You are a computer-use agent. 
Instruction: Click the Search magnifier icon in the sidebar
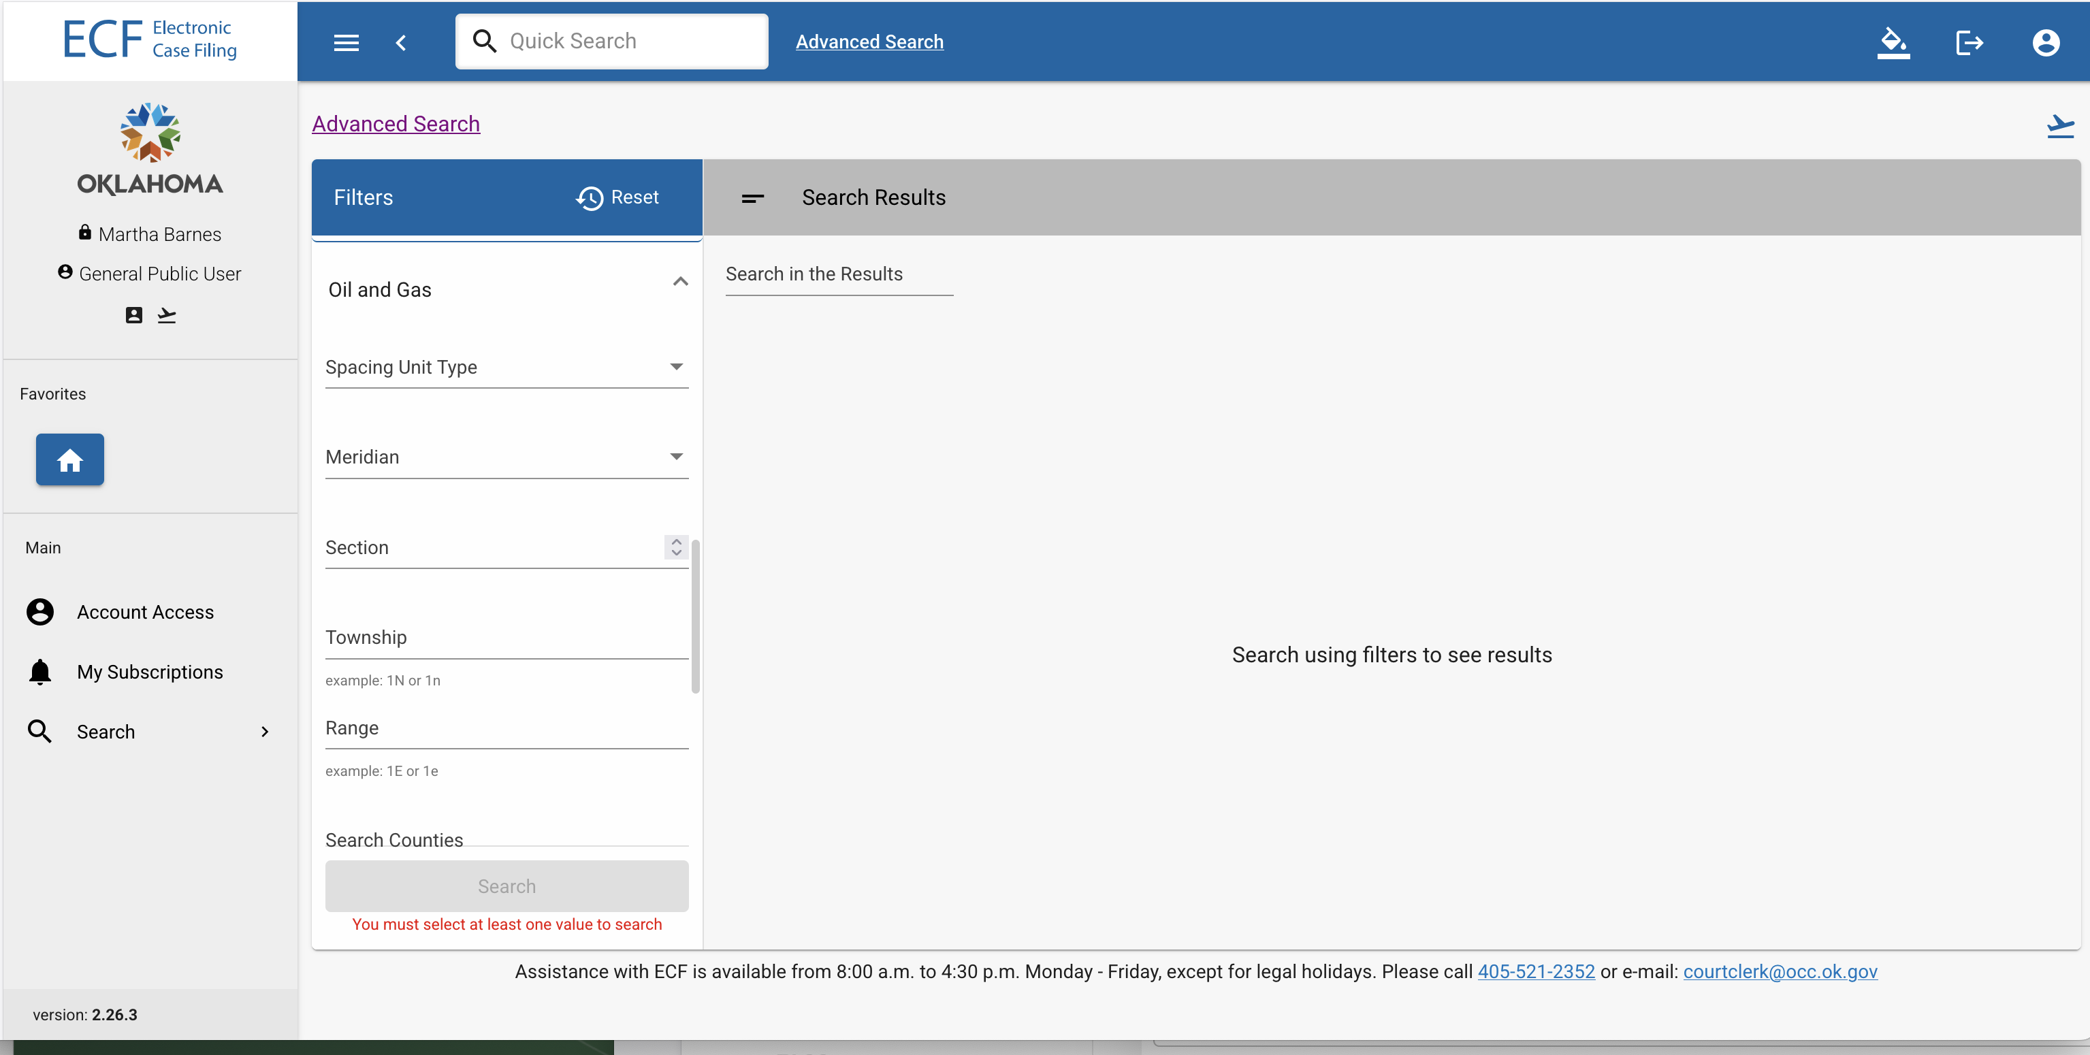(39, 732)
